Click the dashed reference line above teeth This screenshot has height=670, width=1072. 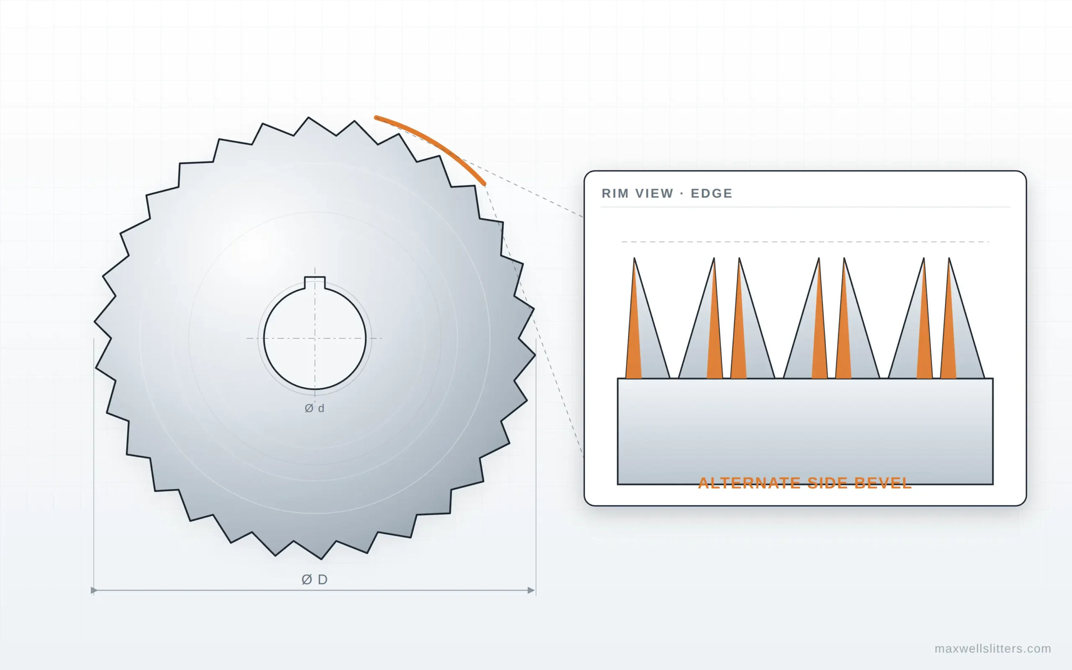click(805, 242)
